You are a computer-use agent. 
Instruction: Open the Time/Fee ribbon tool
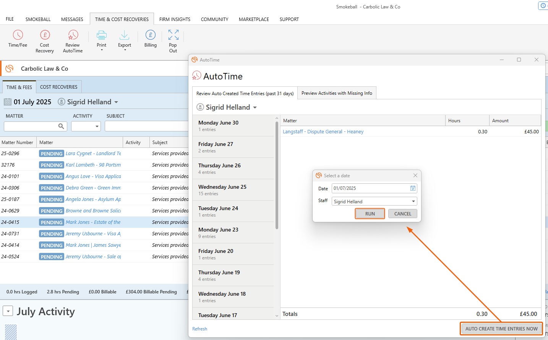18,39
